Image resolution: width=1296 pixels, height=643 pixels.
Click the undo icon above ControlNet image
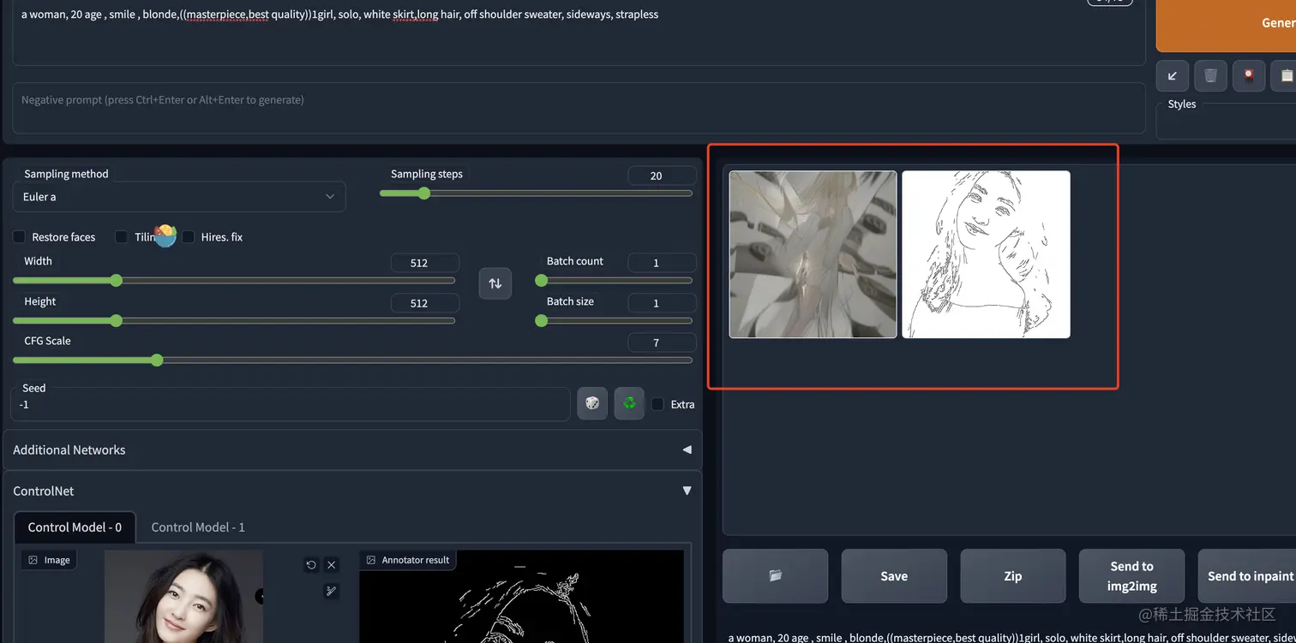click(311, 565)
